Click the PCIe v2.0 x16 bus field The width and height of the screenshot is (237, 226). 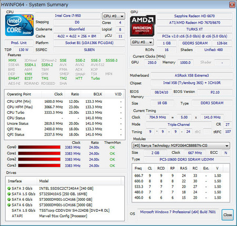click(x=194, y=36)
